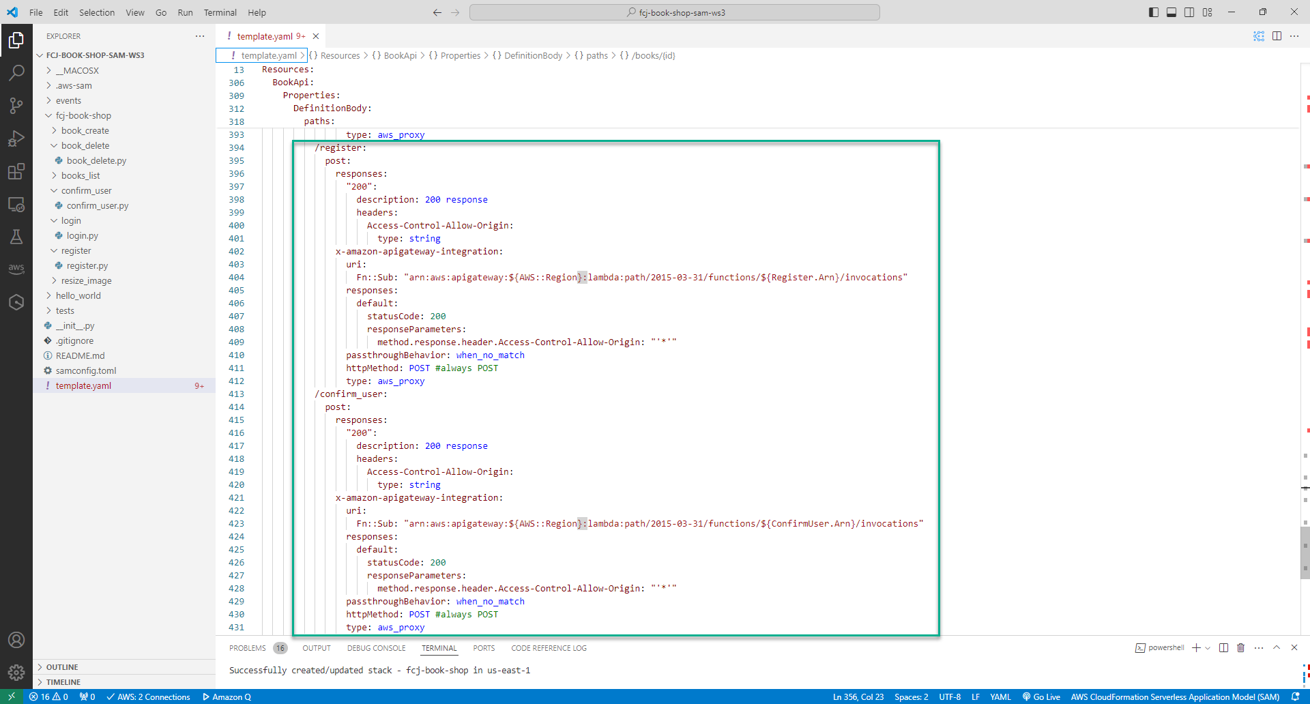Viewport: 1310px width, 704px height.
Task: Click AWS: 2 Connections status item
Action: click(148, 696)
